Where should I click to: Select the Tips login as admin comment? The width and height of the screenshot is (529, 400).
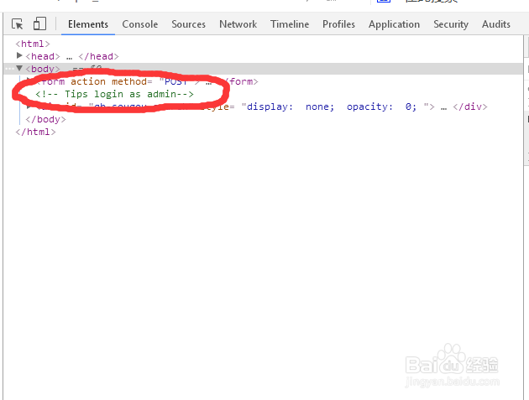(115, 94)
